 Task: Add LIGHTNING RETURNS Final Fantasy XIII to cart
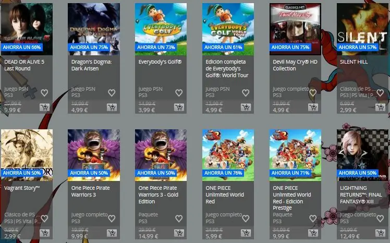pos(380,233)
